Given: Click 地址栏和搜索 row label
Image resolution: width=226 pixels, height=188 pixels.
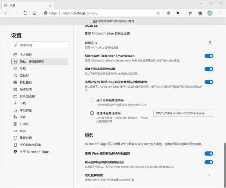Looking at the screenshot, I should tap(94, 175).
